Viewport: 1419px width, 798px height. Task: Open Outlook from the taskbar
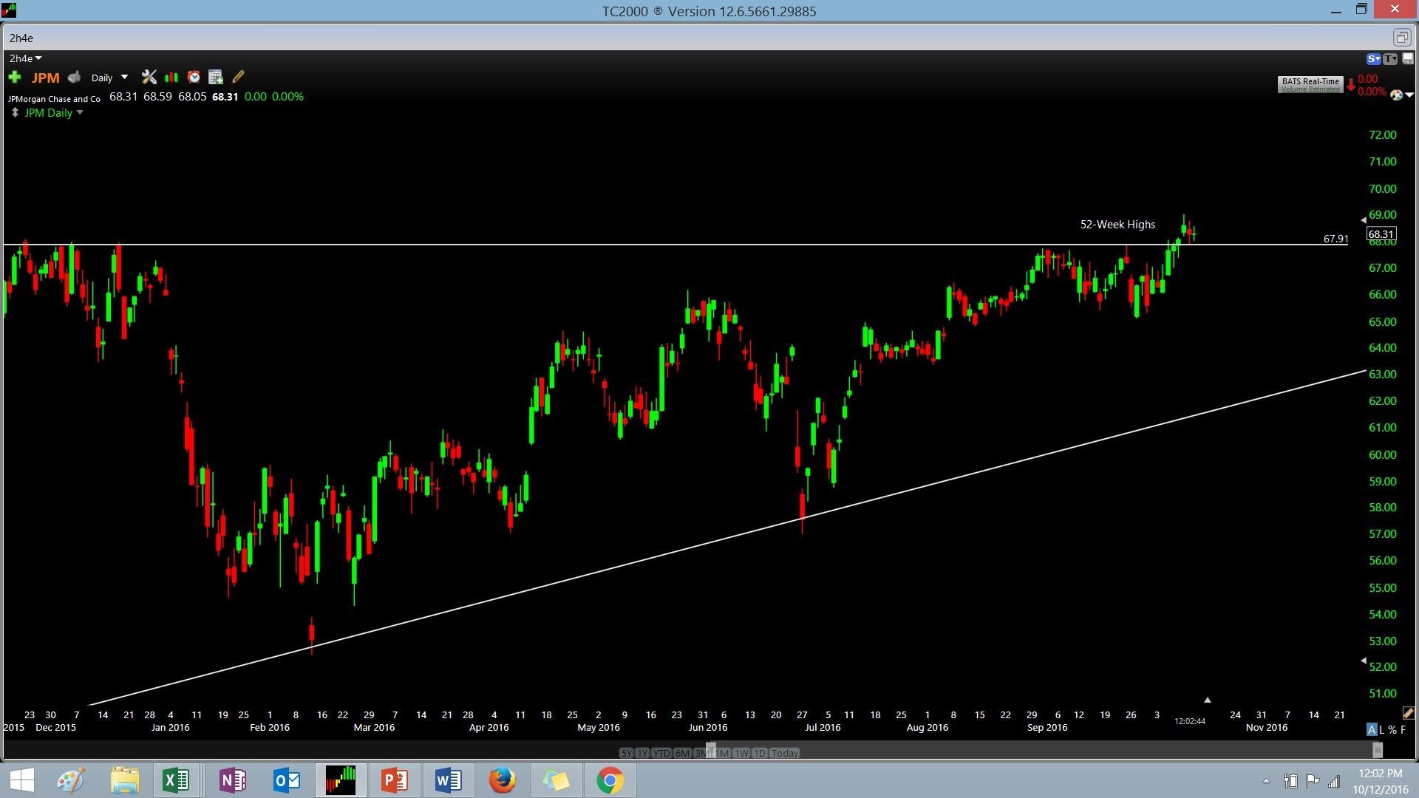286,780
